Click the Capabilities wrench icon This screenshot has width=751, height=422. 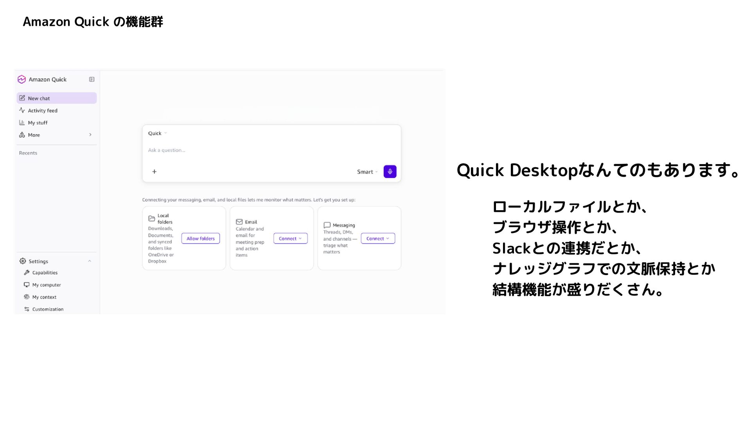pyautogui.click(x=27, y=272)
